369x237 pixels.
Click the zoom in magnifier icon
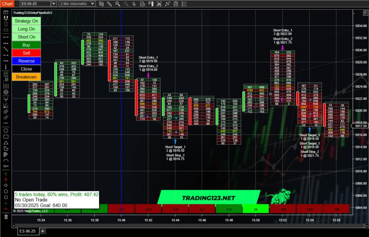click(x=118, y=4)
